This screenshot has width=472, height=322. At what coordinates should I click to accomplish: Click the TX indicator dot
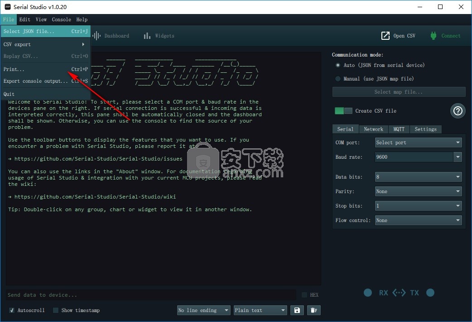point(430,293)
